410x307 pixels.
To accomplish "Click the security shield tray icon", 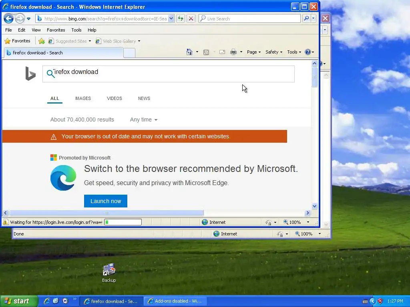I will pyautogui.click(x=380, y=301).
